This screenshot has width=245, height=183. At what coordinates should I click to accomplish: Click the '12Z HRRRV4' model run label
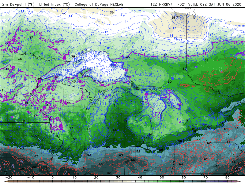(x=162, y=4)
